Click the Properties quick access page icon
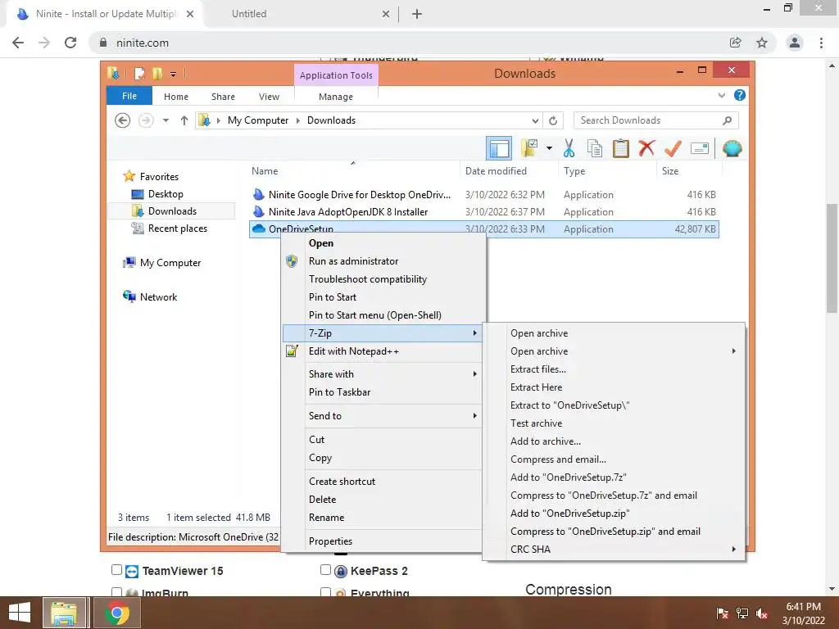839x629 pixels. 139,73
